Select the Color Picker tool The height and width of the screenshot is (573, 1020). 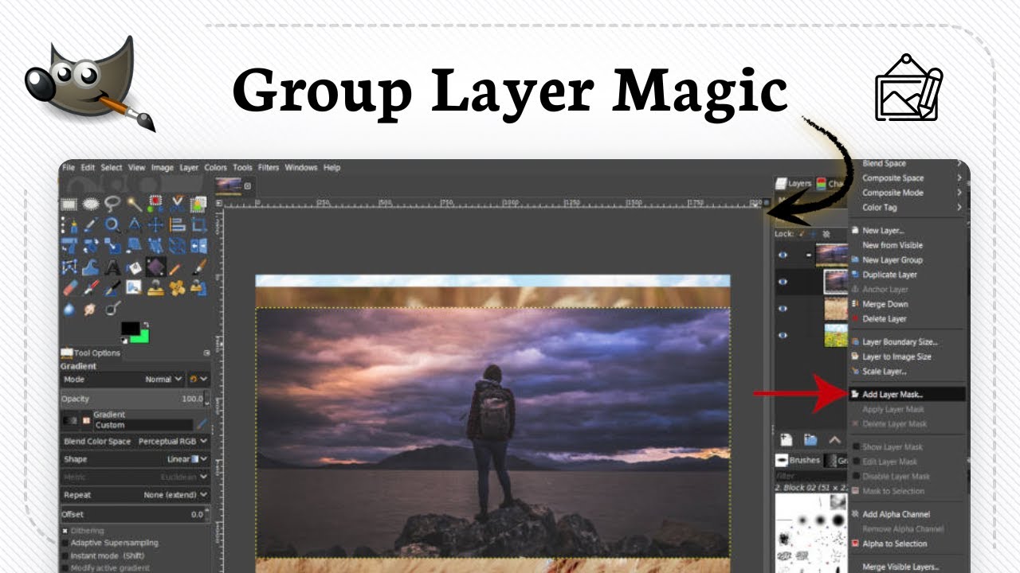[91, 224]
